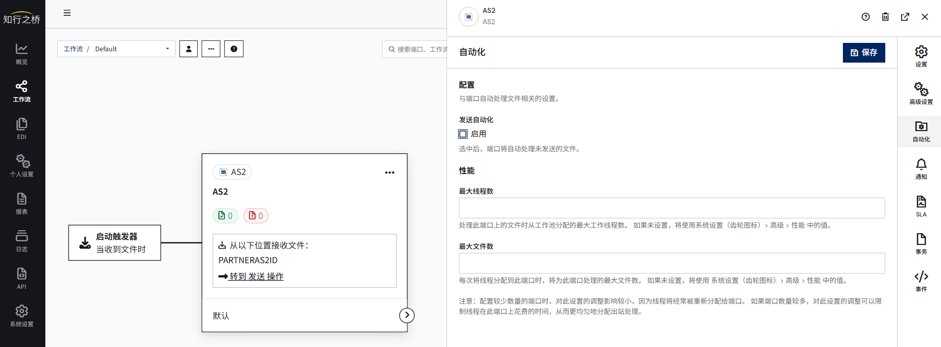Switch to the 设置 tab
941x347 pixels.
pos(921,56)
